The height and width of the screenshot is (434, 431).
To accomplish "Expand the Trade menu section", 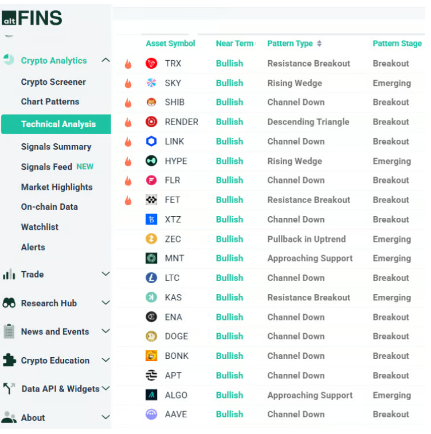I will 105,274.
